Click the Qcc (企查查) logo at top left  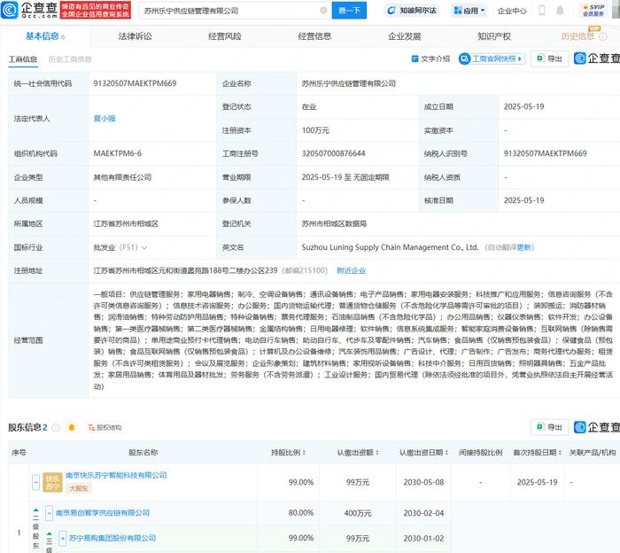(x=29, y=10)
